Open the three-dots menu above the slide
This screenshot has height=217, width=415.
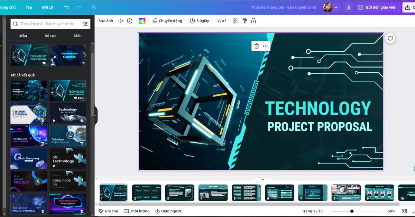(266, 46)
